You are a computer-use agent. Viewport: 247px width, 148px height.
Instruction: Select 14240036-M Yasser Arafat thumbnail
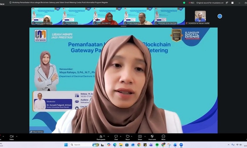coord(200,16)
